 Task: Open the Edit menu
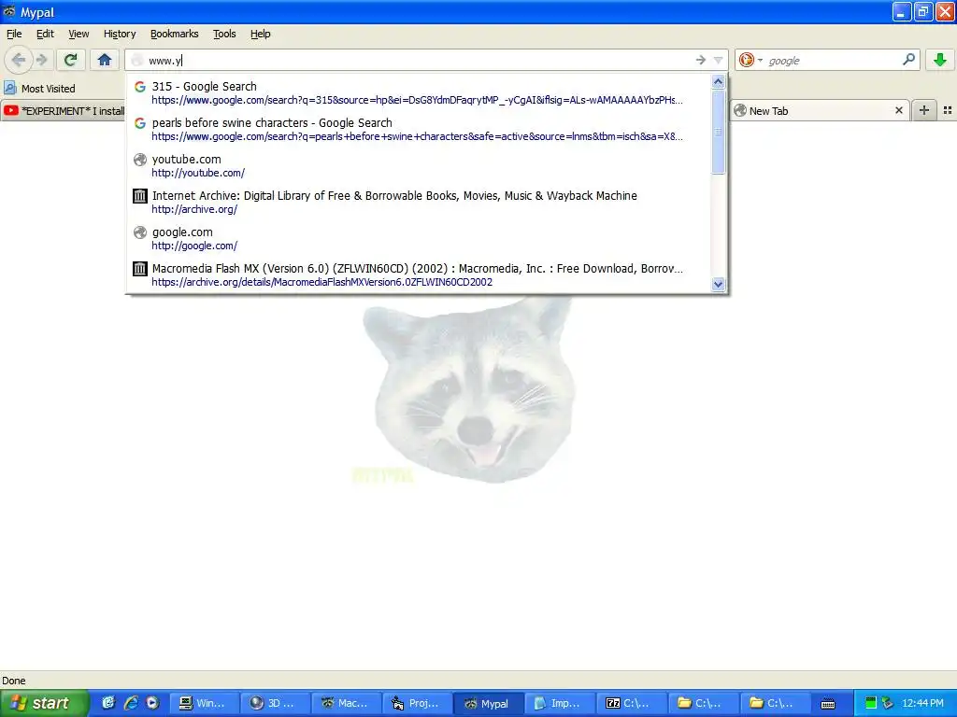[x=45, y=34]
